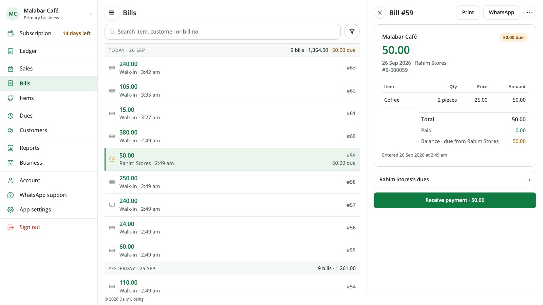Expand Rahim Stores's dues

(455, 180)
